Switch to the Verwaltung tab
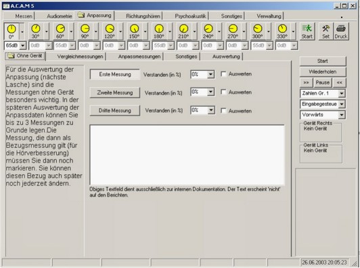This screenshot has height=268, width=360. pos(269,16)
